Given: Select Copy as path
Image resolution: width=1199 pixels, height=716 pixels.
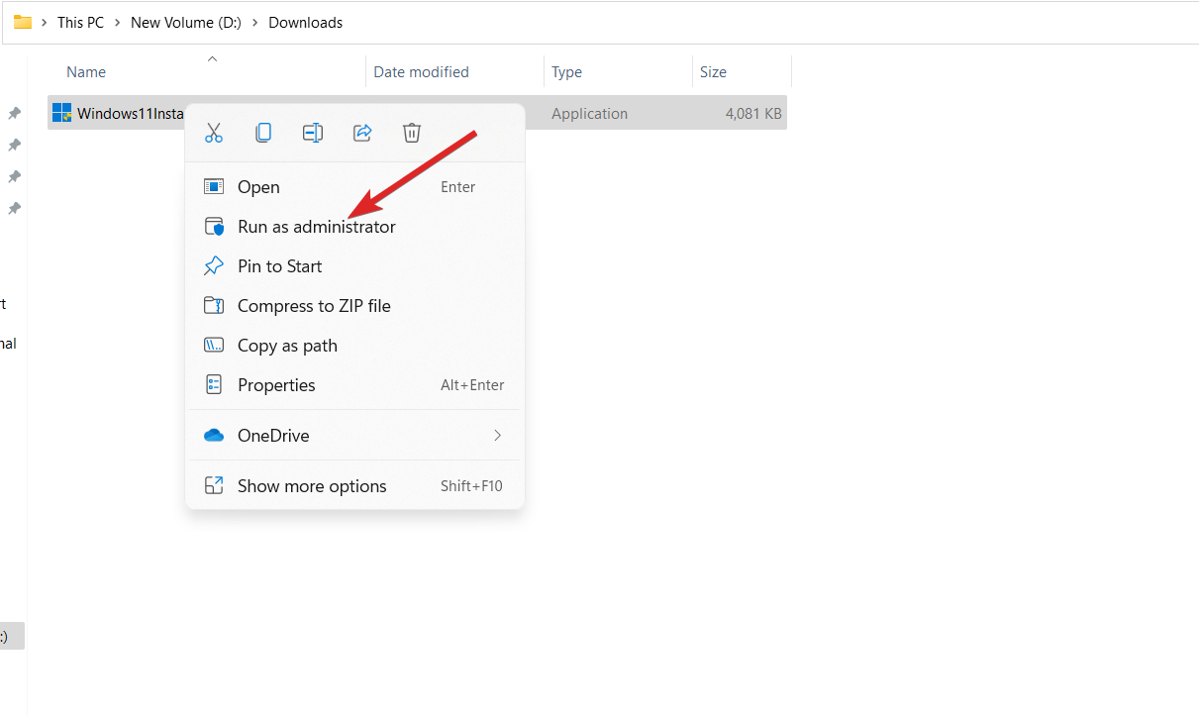Looking at the screenshot, I should click(x=287, y=346).
